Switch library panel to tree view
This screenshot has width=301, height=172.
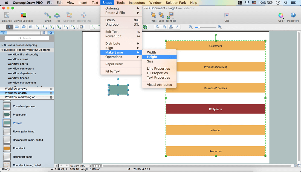(x=4, y=33)
